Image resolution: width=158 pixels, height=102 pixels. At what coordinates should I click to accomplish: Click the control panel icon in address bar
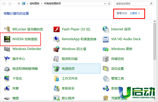pyautogui.click(x=24, y=4)
